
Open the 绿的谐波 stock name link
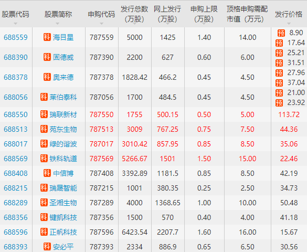pyautogui.click(x=63, y=144)
